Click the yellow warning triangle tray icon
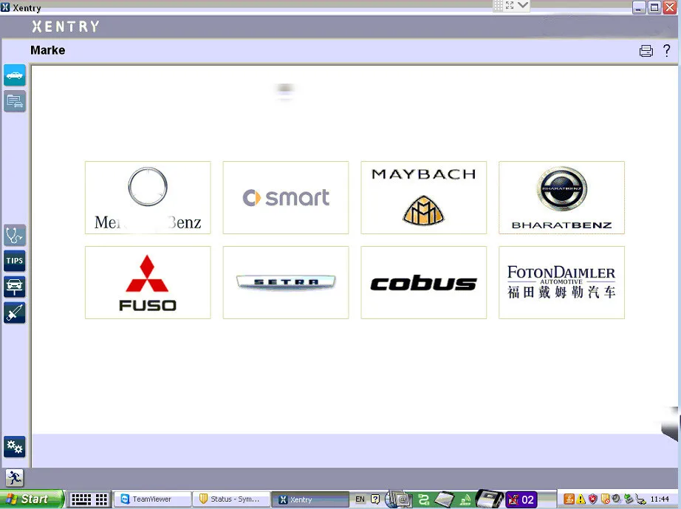681x509 pixels. 581,499
